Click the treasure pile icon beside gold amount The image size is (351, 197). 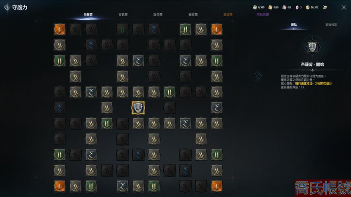(x=325, y=7)
